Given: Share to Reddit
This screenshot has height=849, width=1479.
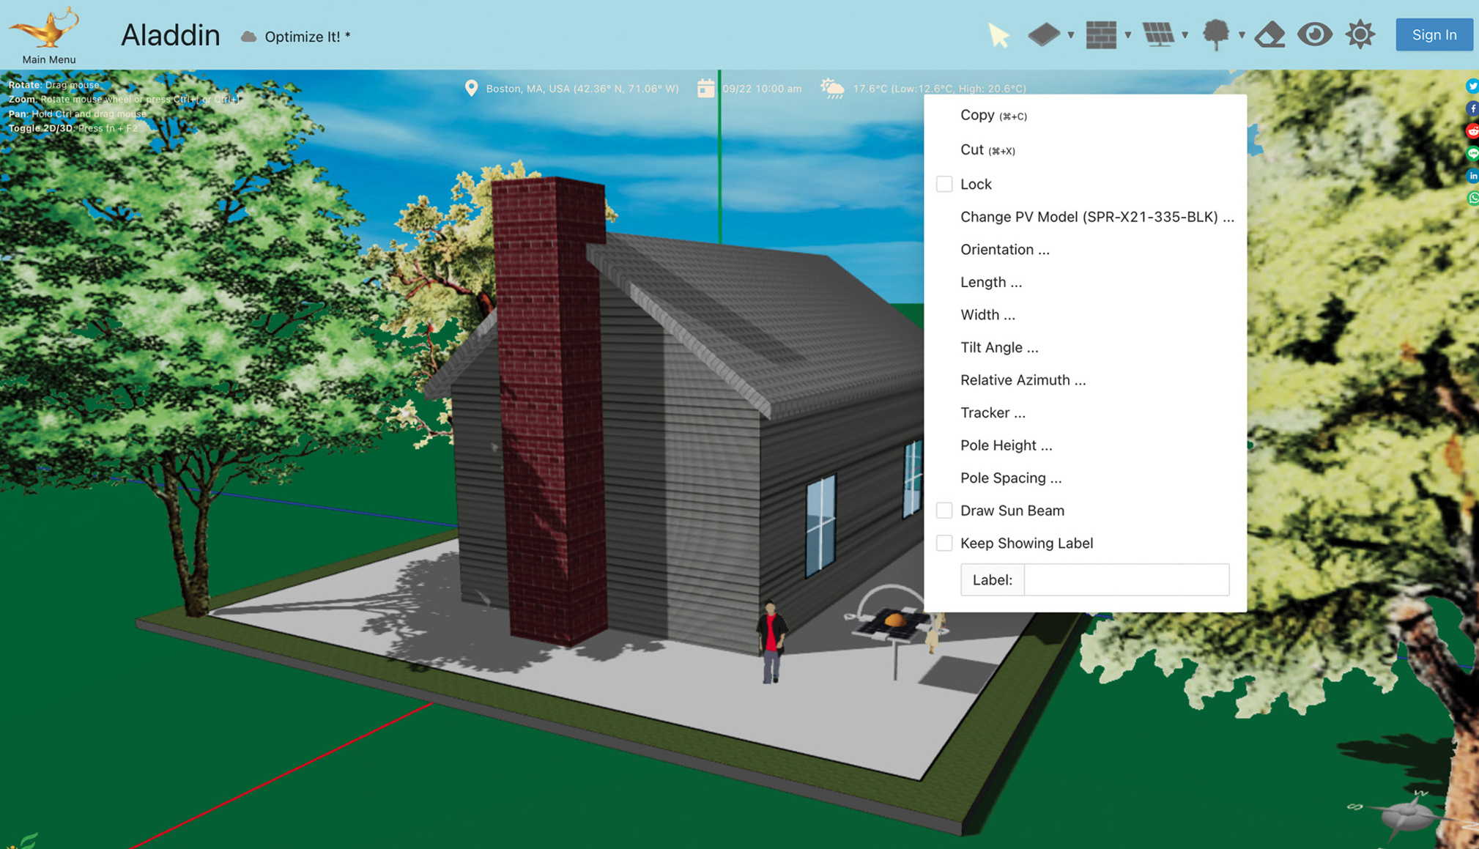Looking at the screenshot, I should pyautogui.click(x=1472, y=131).
